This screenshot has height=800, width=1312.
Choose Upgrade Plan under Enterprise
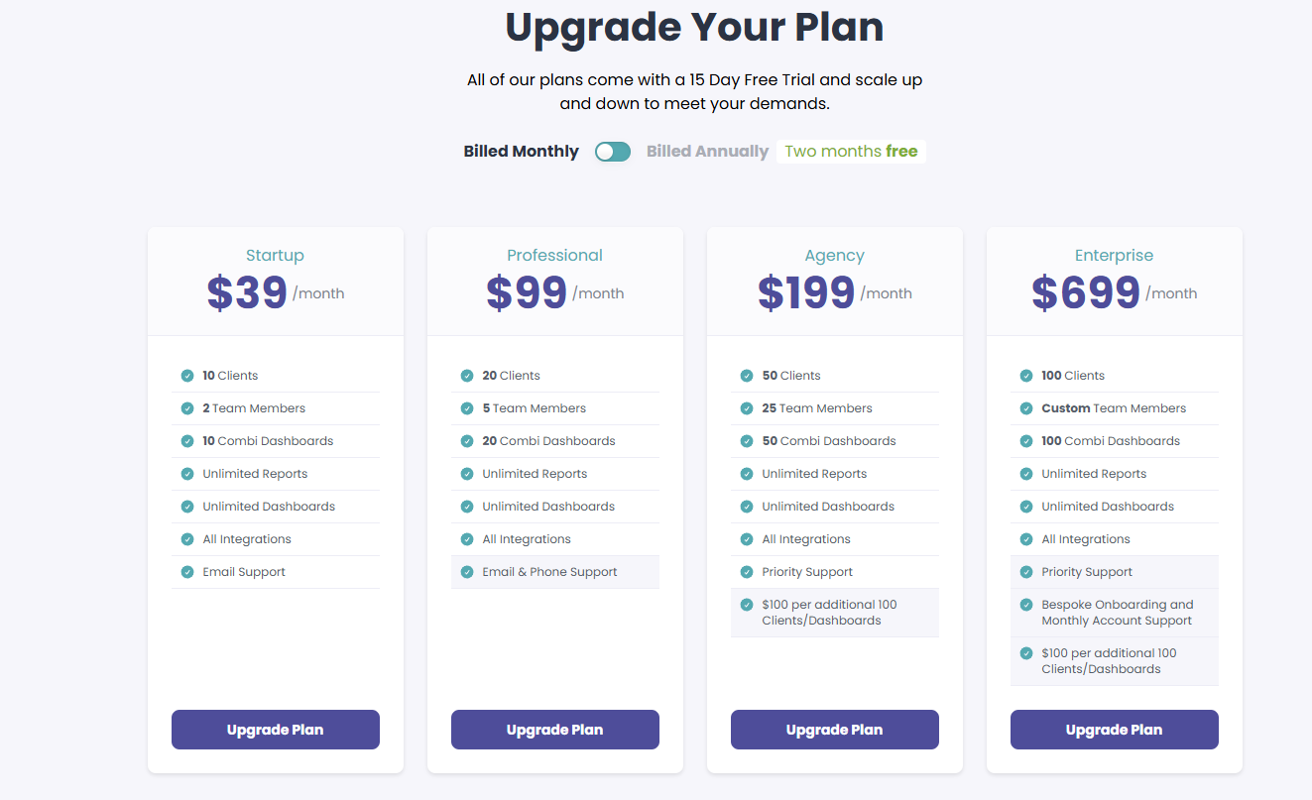[1115, 730]
